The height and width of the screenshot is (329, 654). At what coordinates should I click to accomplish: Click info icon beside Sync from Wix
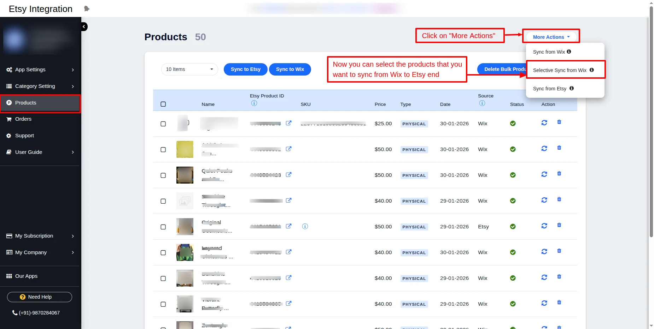pyautogui.click(x=569, y=52)
